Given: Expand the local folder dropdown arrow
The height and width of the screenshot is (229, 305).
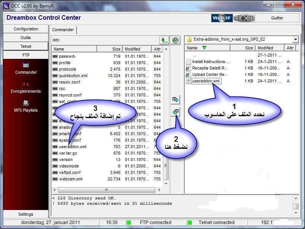Looking at the screenshot, I should (x=295, y=39).
